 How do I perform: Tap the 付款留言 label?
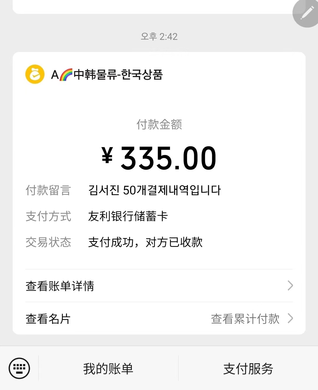pos(48,190)
